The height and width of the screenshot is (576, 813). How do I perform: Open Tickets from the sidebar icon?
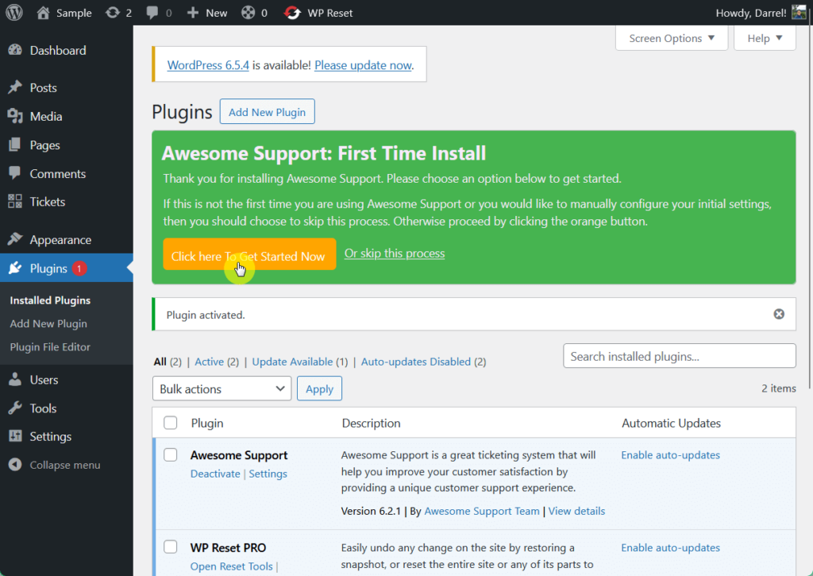tap(15, 201)
